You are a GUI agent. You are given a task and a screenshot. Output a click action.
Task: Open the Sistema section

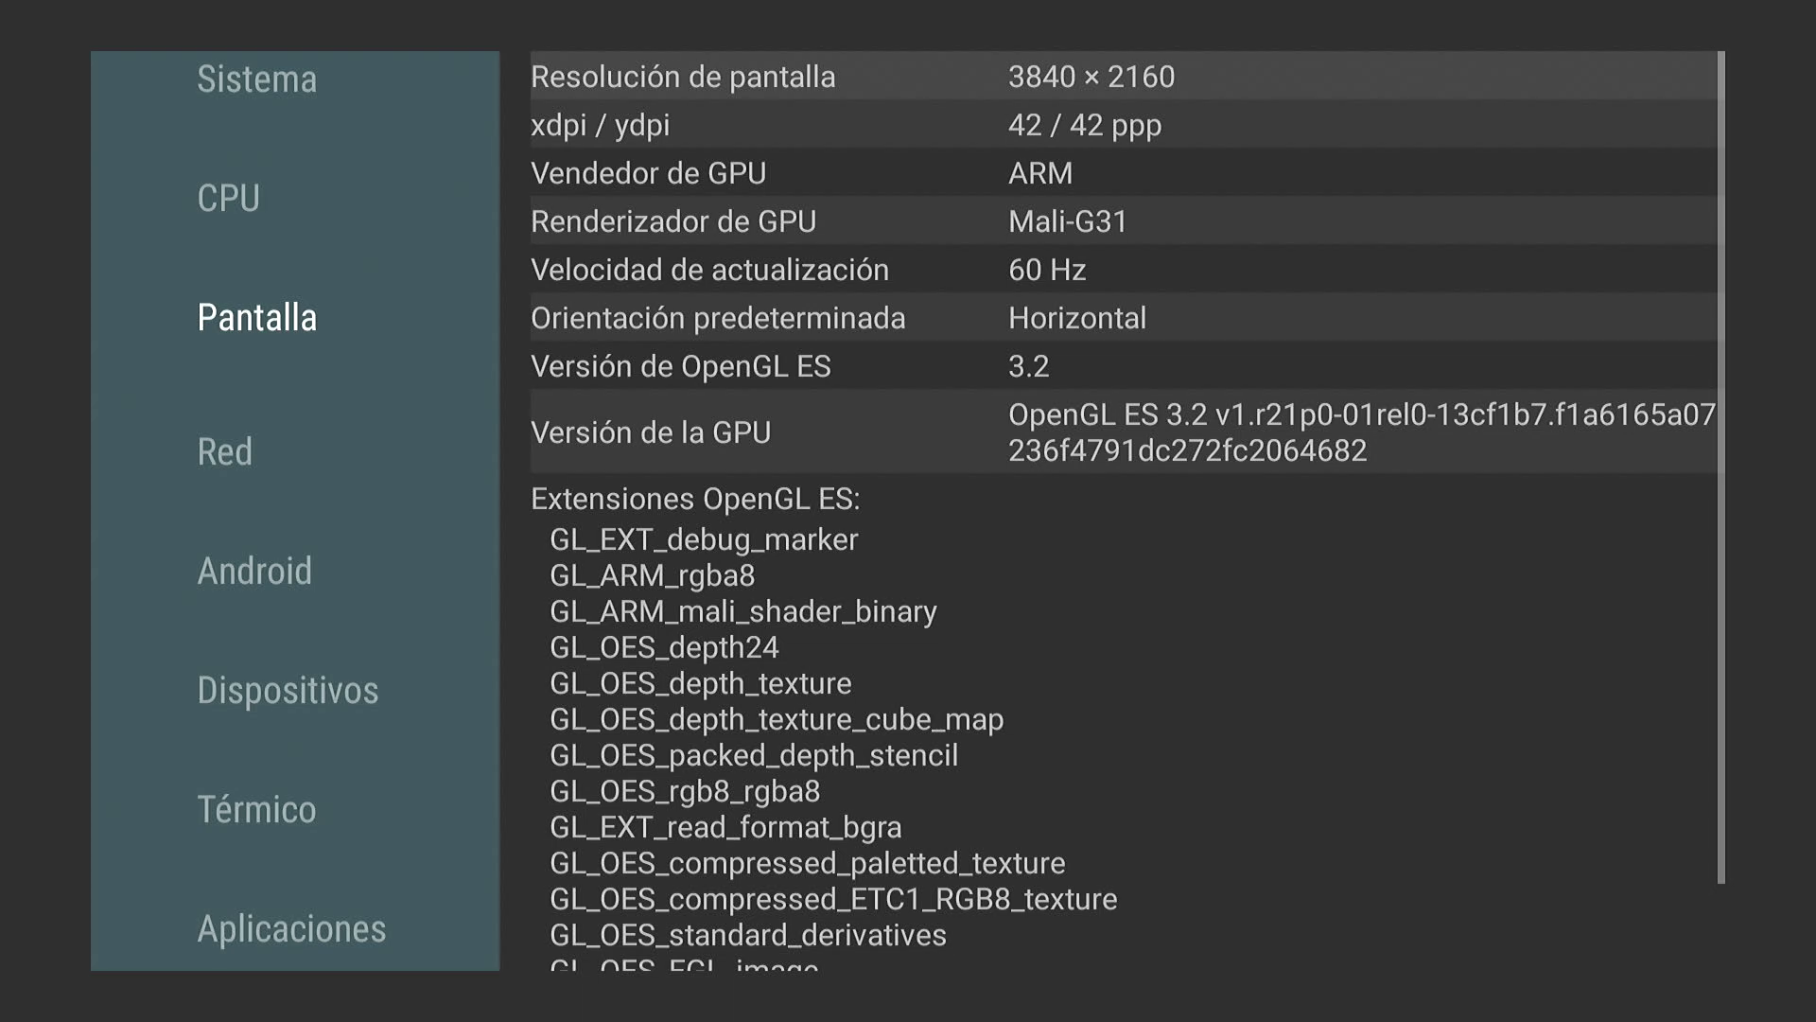click(x=256, y=79)
